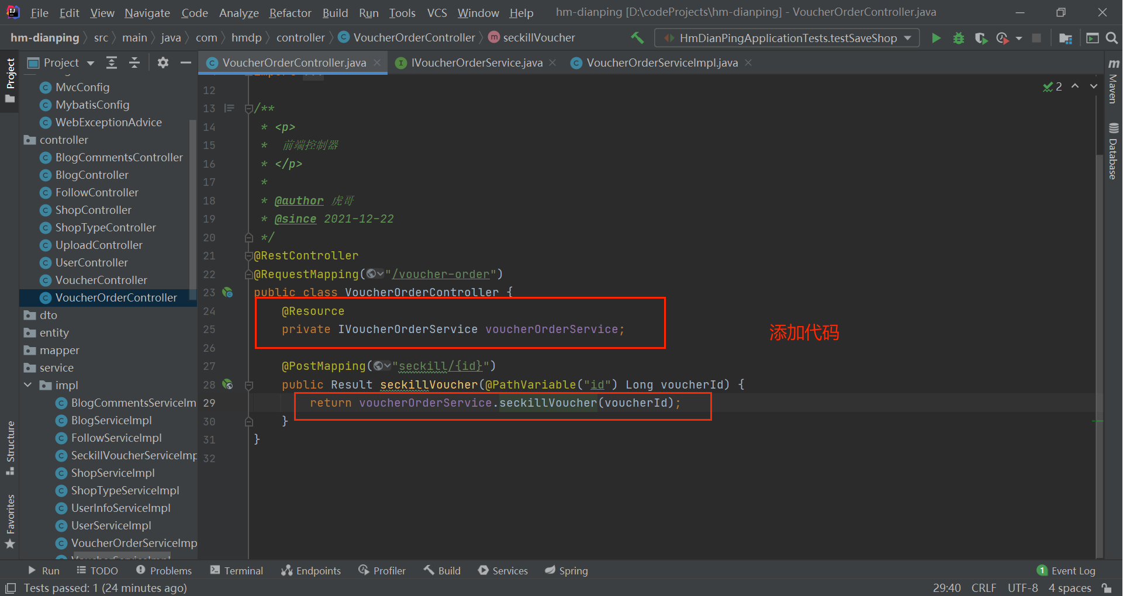Open the Problems tool window
This screenshot has width=1123, height=596.
click(x=164, y=571)
